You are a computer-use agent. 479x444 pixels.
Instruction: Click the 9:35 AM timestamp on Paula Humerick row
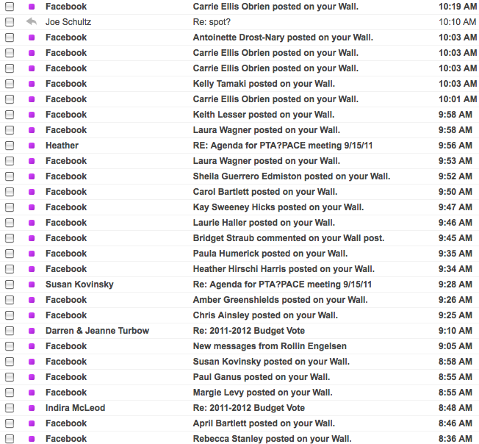tap(455, 254)
